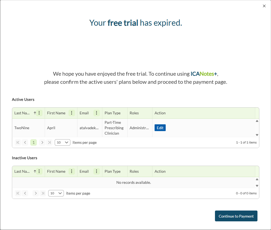
Task: Go to last page in Active Users pager
Action: [x=50, y=142]
